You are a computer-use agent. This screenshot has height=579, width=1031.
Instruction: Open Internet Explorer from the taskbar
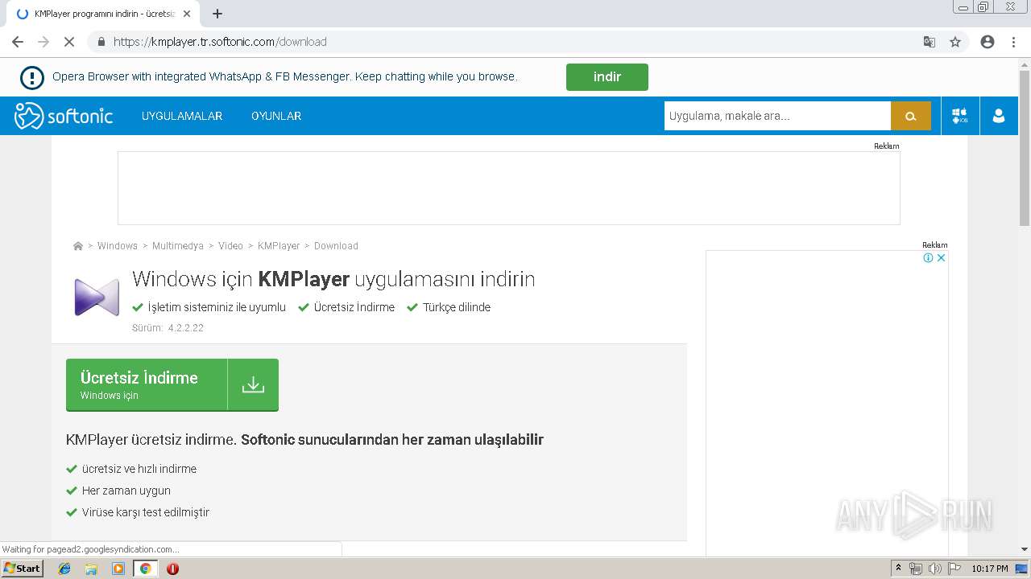[64, 569]
